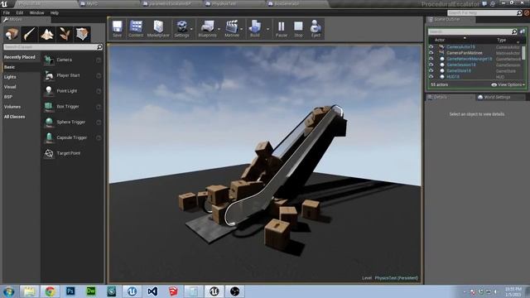530x298 pixels.
Task: Select the Lights category
Action: click(10, 77)
